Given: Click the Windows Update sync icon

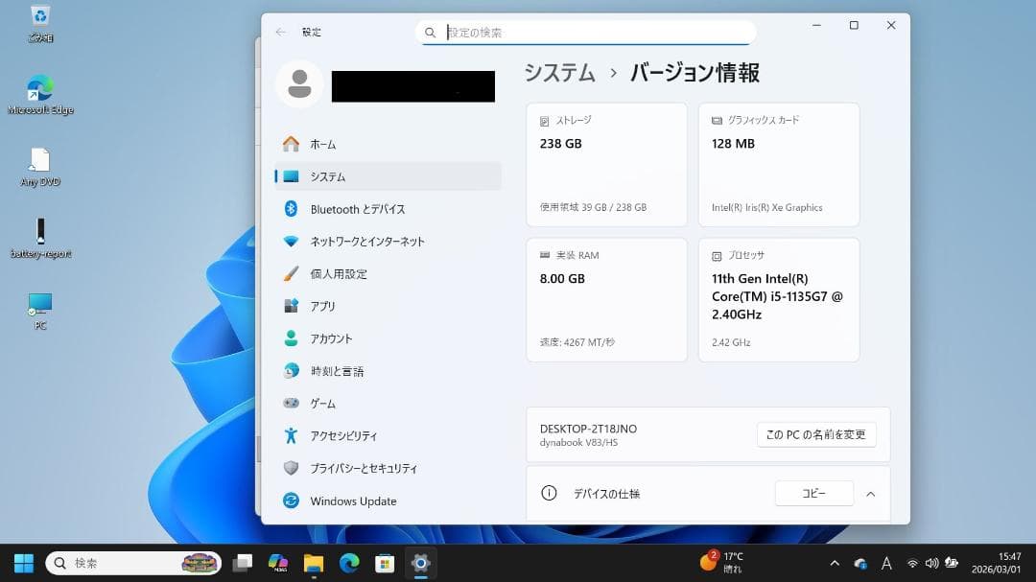Looking at the screenshot, I should click(291, 501).
